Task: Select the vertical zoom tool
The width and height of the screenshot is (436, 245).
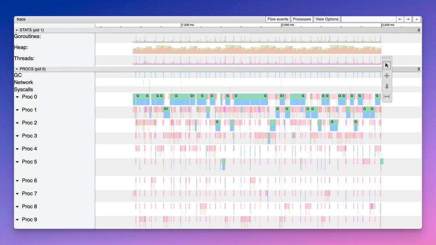Action: click(387, 86)
